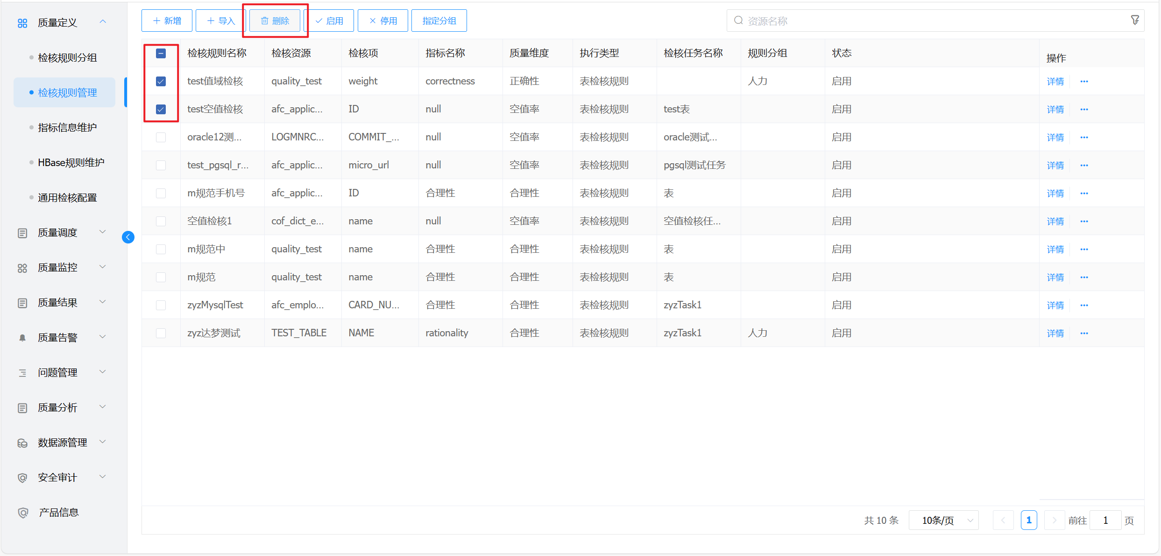The image size is (1161, 556).
Task: Click the search magnifier icon
Action: point(738,21)
